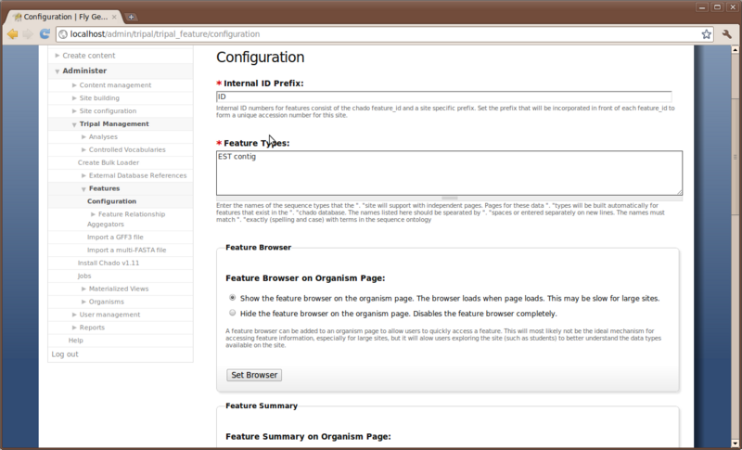Open Tripal Management in sidebar

(114, 123)
